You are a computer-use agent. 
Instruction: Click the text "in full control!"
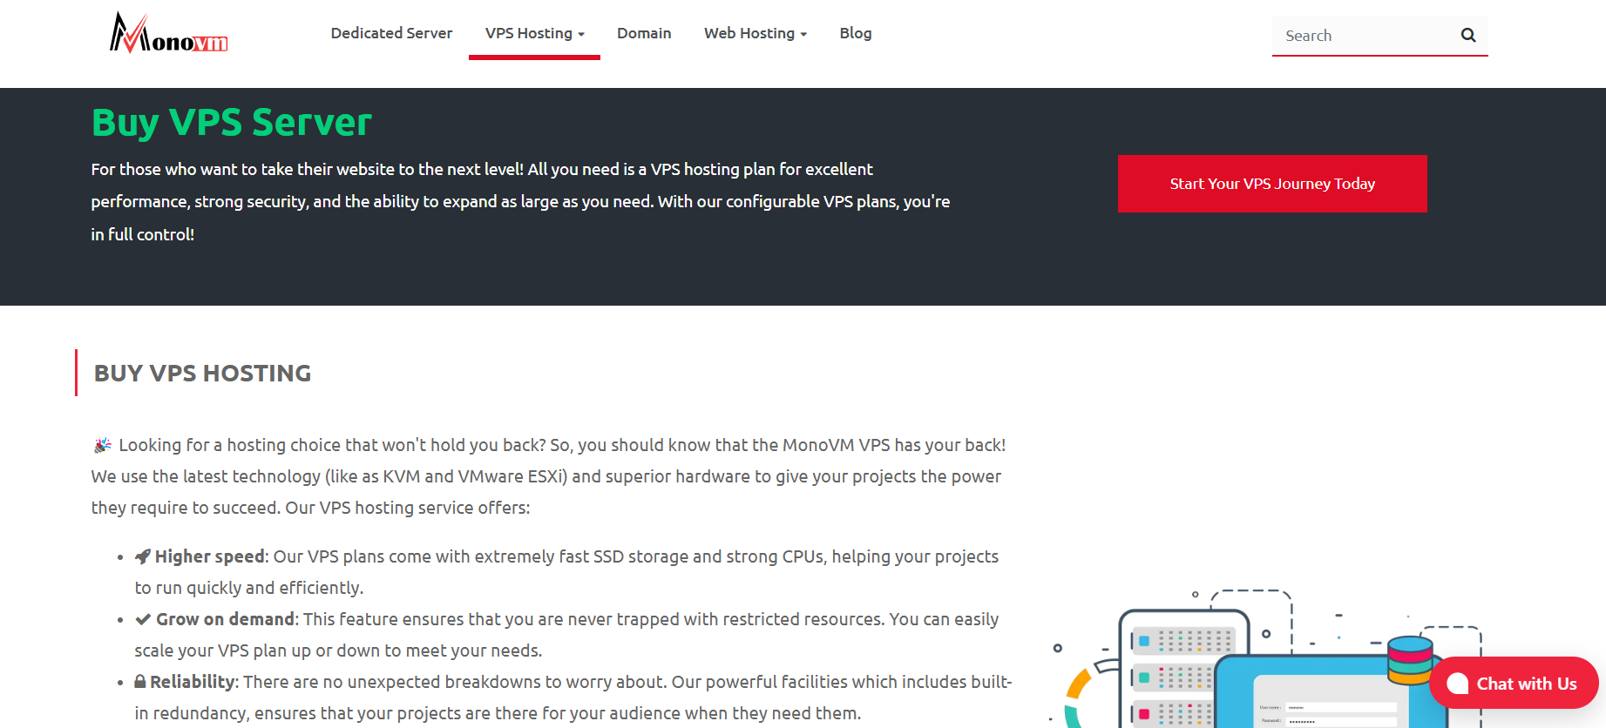[x=143, y=234]
